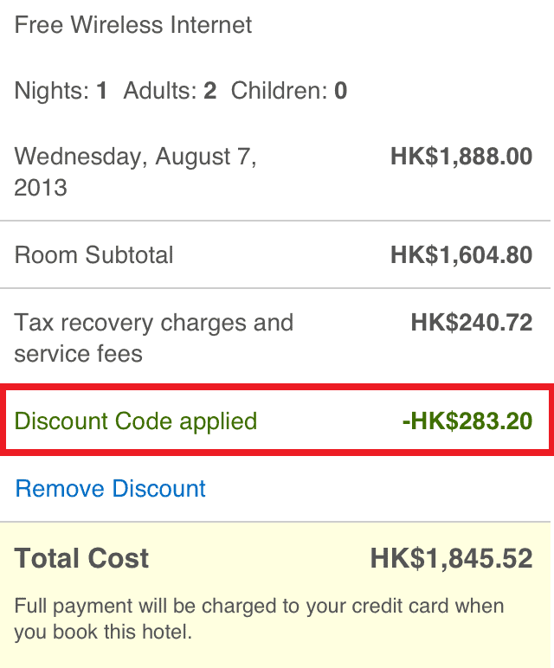Select the Children: 0 field
Screen dimensions: 554x668
(x=289, y=90)
